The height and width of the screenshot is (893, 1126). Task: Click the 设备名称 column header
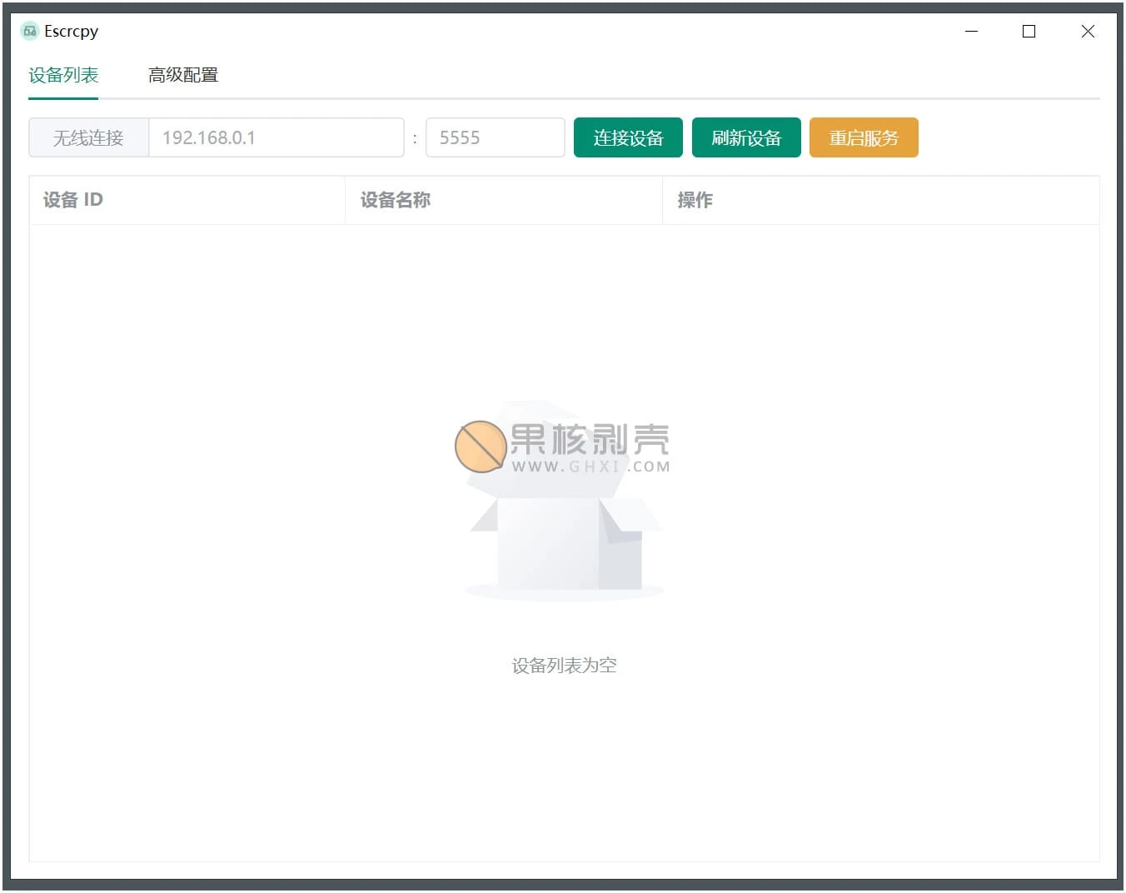pyautogui.click(x=394, y=200)
